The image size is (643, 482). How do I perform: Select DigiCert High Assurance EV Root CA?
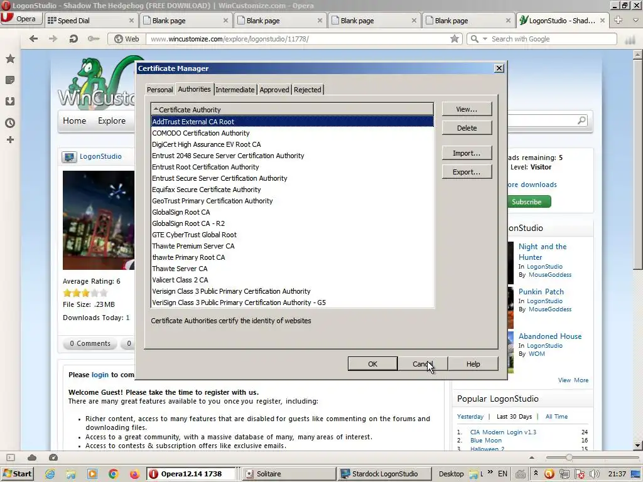pos(293,144)
